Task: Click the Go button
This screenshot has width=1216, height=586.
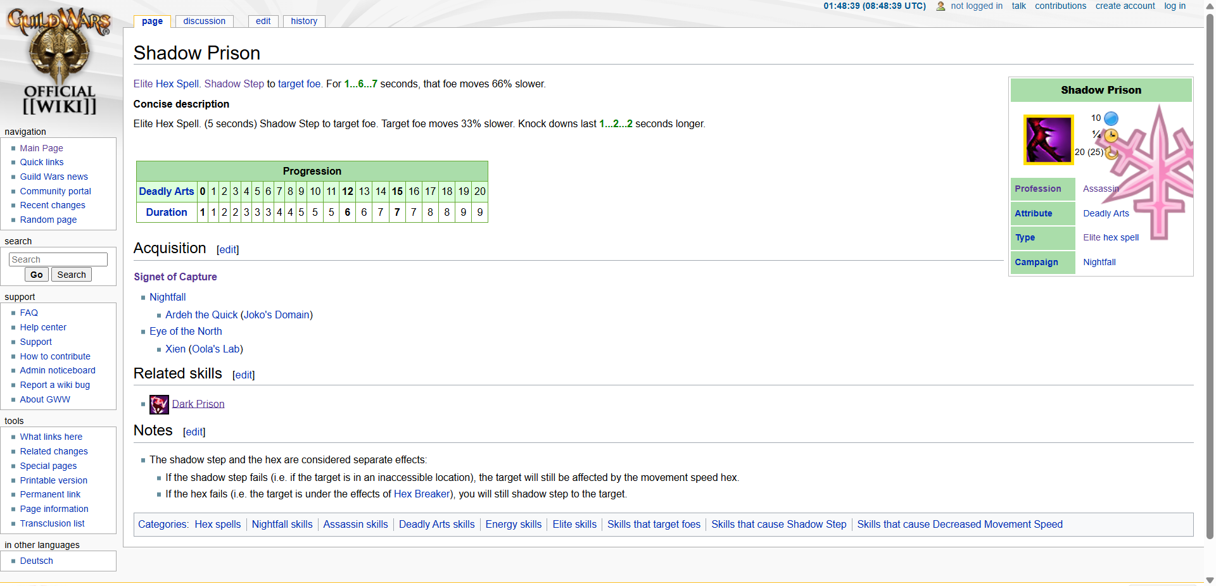Action: [x=36, y=275]
